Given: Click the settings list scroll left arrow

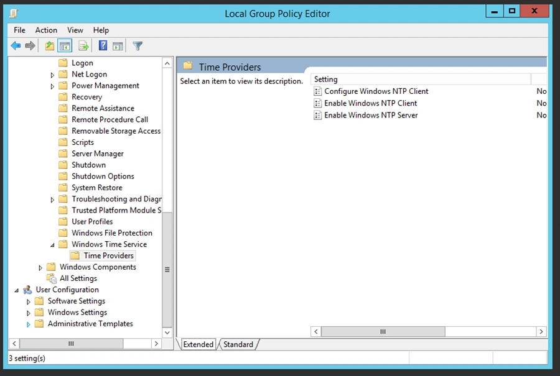Looking at the screenshot, I should tap(315, 331).
